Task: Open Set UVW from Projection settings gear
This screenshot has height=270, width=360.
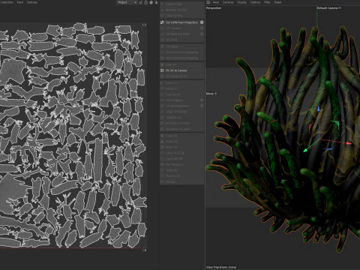Action: [202, 22]
